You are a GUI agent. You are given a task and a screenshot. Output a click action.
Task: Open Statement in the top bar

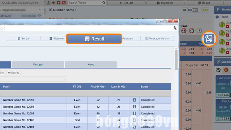165,3
